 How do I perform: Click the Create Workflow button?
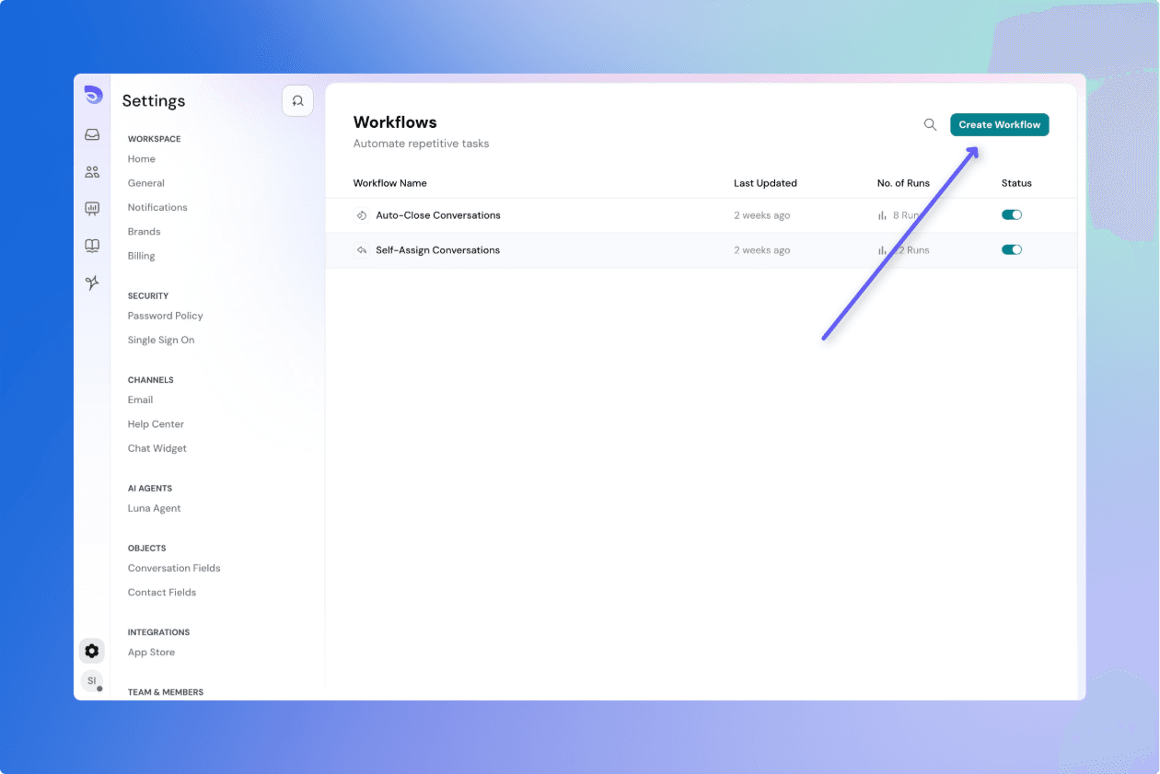[999, 124]
